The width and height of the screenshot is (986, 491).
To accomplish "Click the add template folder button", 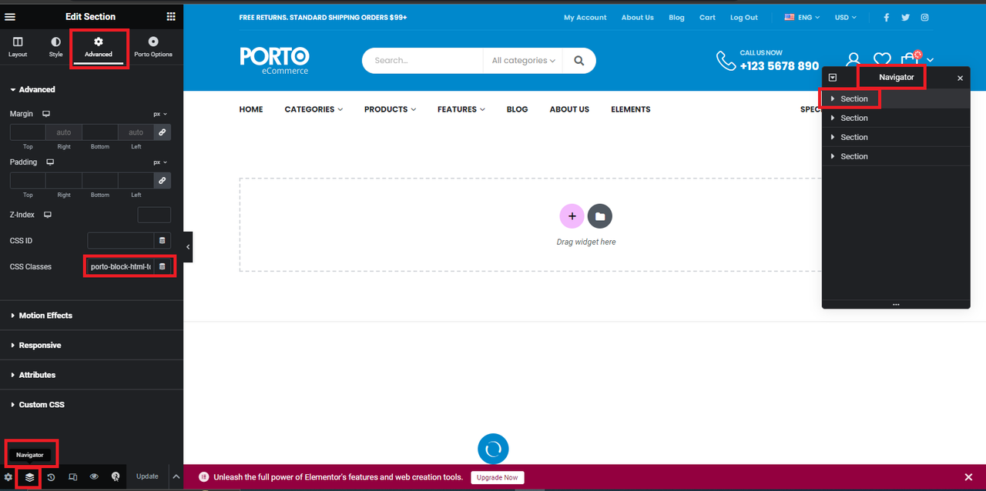I will [x=600, y=216].
